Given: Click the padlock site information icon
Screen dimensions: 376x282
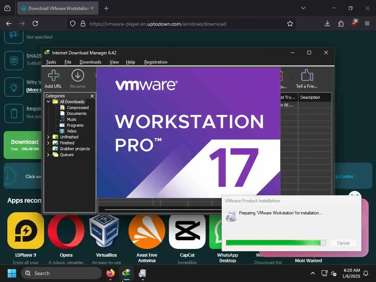Looking at the screenshot, I should pyautogui.click(x=83, y=23).
